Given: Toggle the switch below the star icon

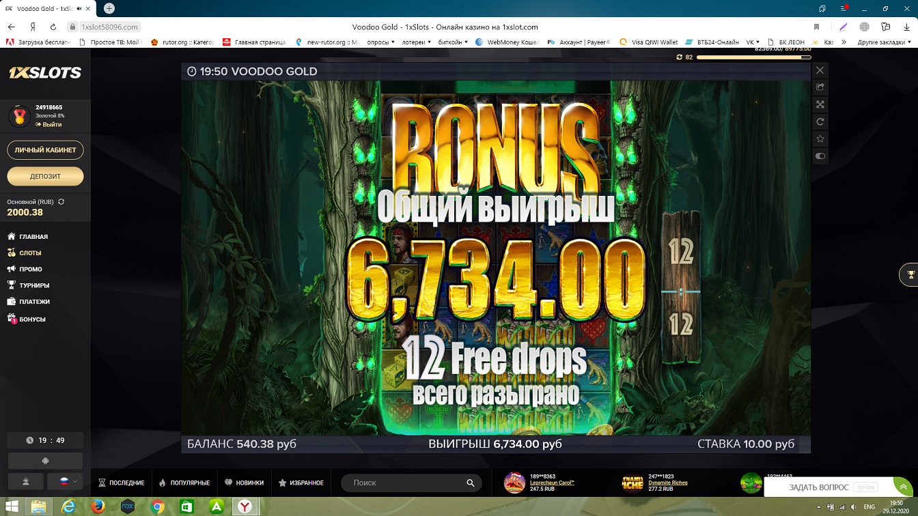Looking at the screenshot, I should tap(820, 156).
